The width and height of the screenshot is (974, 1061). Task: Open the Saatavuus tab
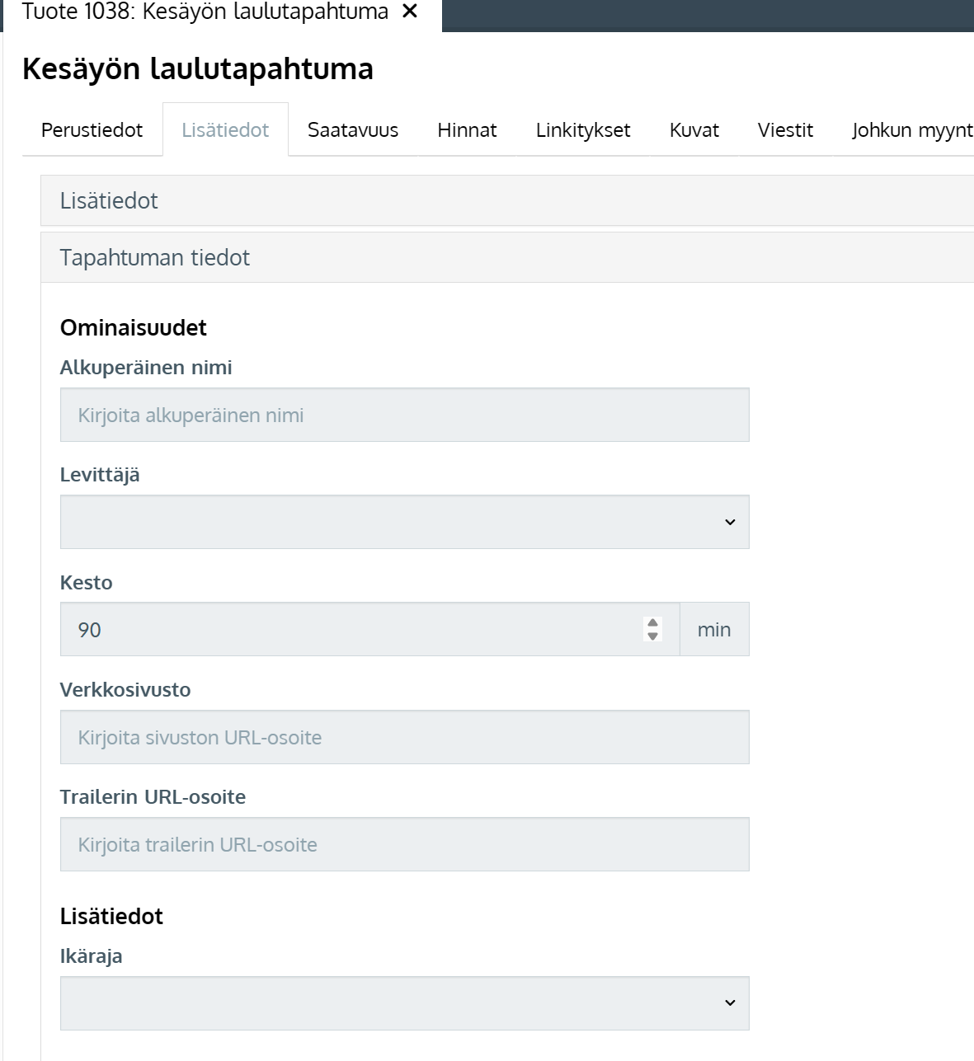[353, 130]
